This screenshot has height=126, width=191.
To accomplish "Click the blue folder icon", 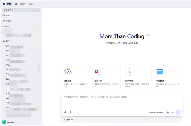I will coord(160,71).
